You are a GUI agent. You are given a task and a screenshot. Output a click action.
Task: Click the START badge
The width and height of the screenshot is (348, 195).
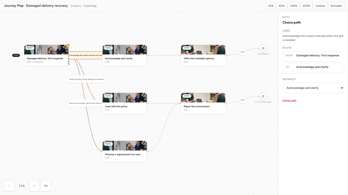click(x=16, y=55)
